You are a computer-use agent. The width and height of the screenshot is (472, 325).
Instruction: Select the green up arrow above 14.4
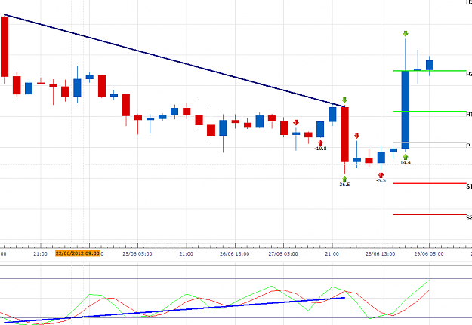pos(406,157)
